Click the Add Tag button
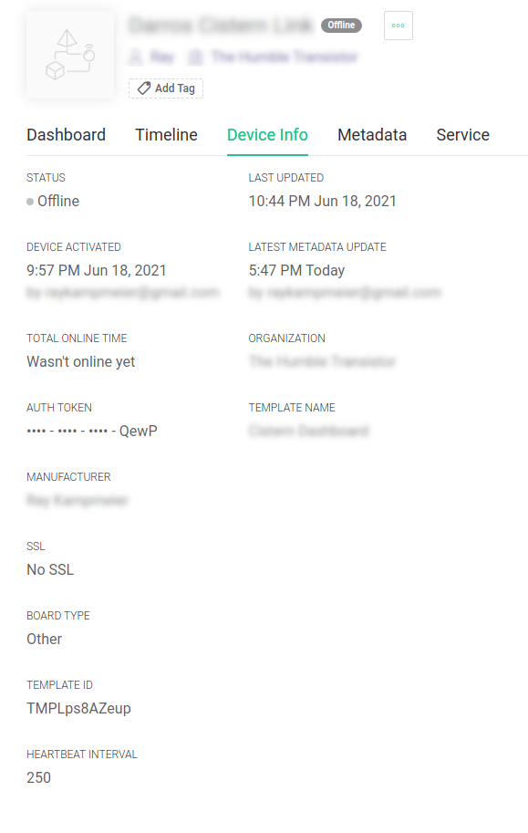Screen dimensions: 528x833 click(166, 89)
